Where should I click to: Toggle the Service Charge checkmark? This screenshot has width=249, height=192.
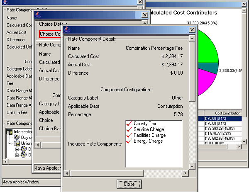coord(129,130)
